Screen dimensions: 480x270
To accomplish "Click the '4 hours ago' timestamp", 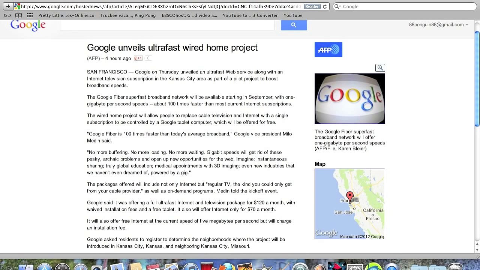I will coord(118,58).
